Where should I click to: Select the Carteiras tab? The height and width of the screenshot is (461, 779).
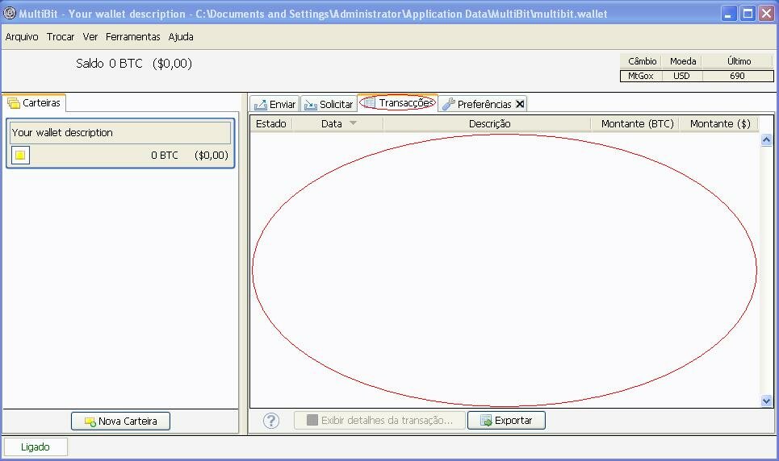pyautogui.click(x=34, y=102)
